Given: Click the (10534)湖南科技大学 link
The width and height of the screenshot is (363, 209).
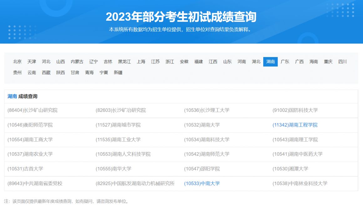Looking at the screenshot, I should (x=207, y=140).
